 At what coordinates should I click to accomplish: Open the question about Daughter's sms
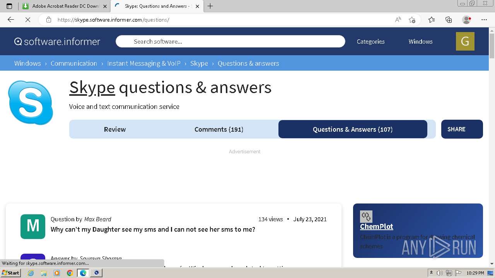pyautogui.click(x=153, y=229)
